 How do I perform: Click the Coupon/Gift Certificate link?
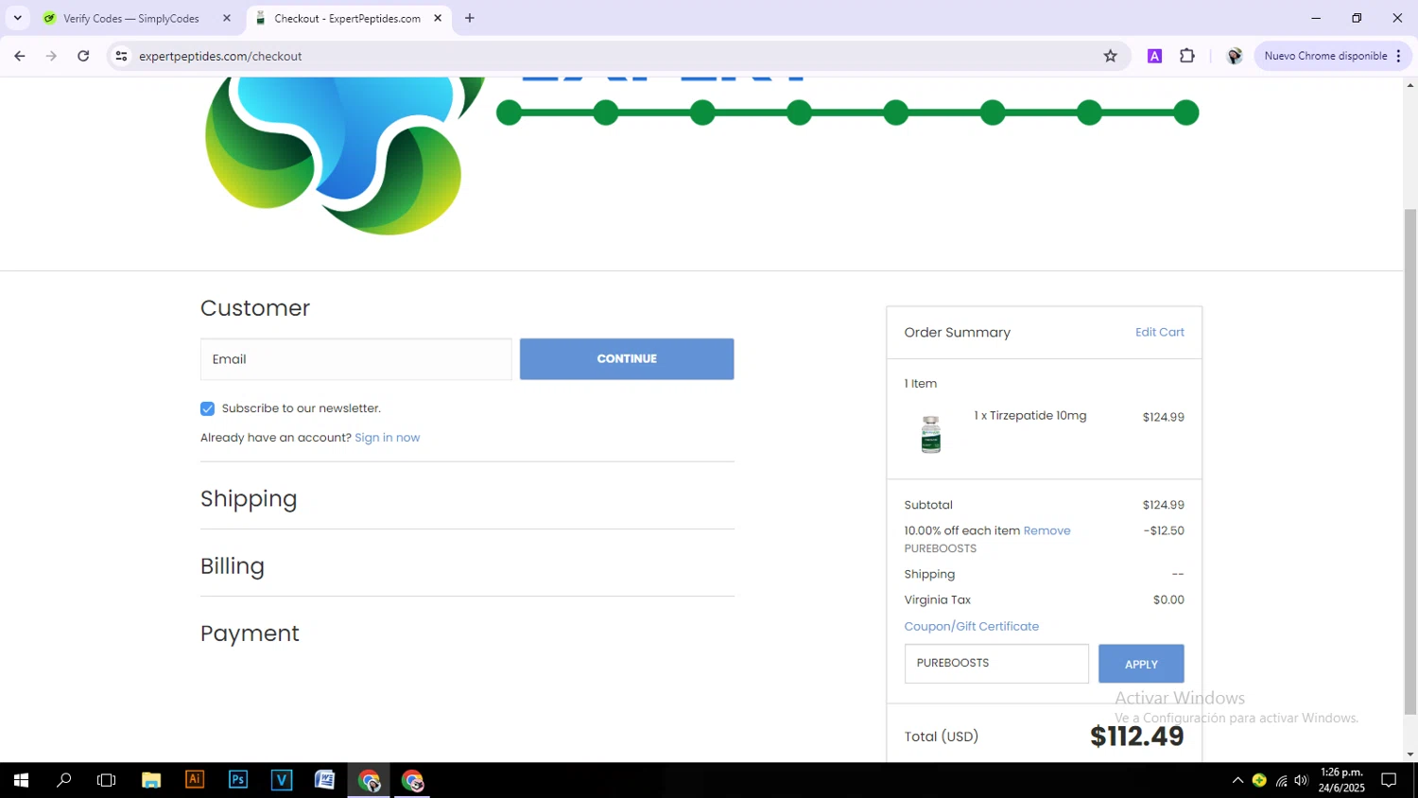[x=971, y=626]
